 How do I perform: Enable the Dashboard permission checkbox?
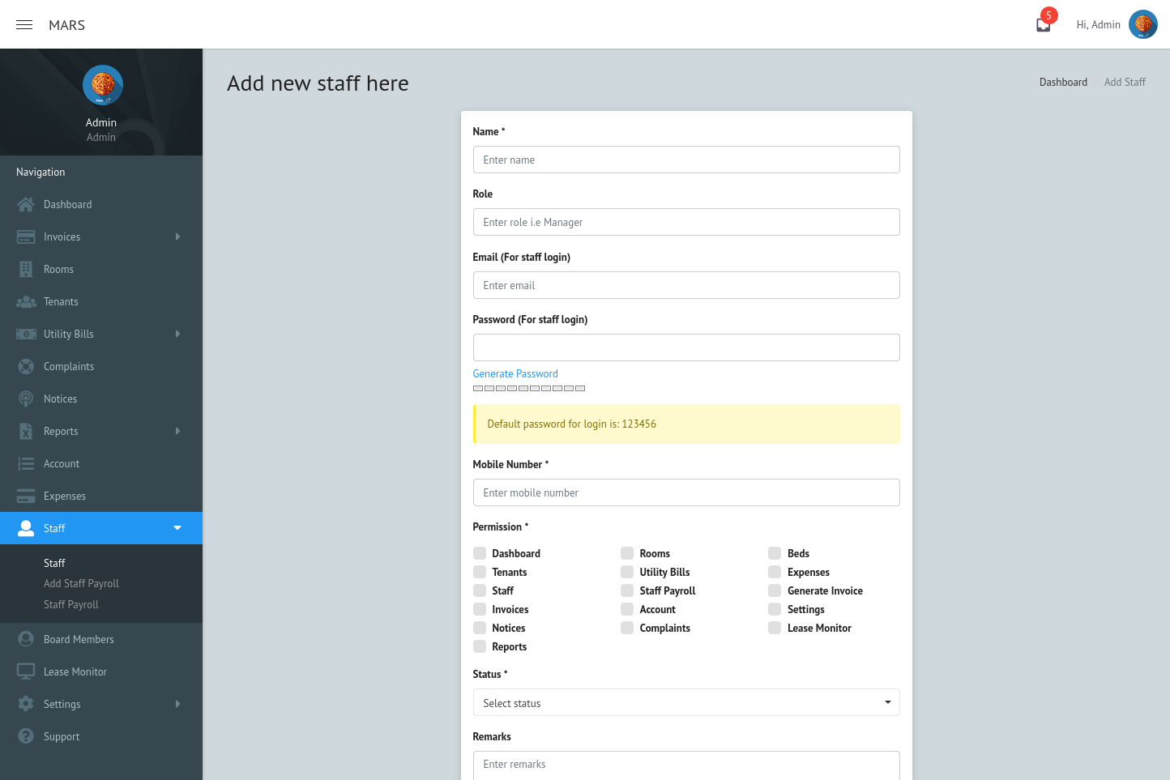(x=480, y=553)
